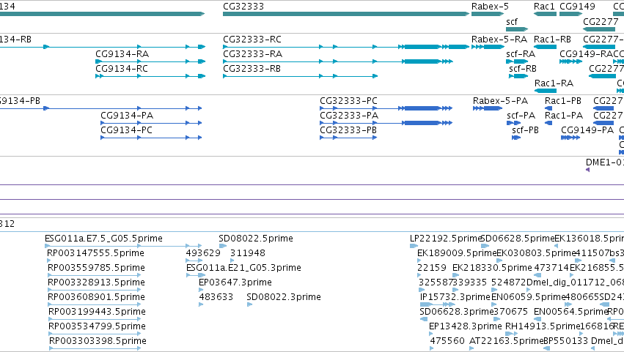Select EST LP22192.5prime
The image size is (624, 352).
446,239
